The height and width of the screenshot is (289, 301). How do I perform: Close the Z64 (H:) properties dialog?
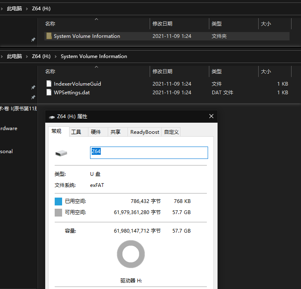tap(211, 117)
